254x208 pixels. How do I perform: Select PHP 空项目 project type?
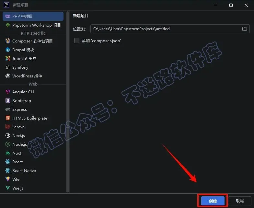pos(33,16)
